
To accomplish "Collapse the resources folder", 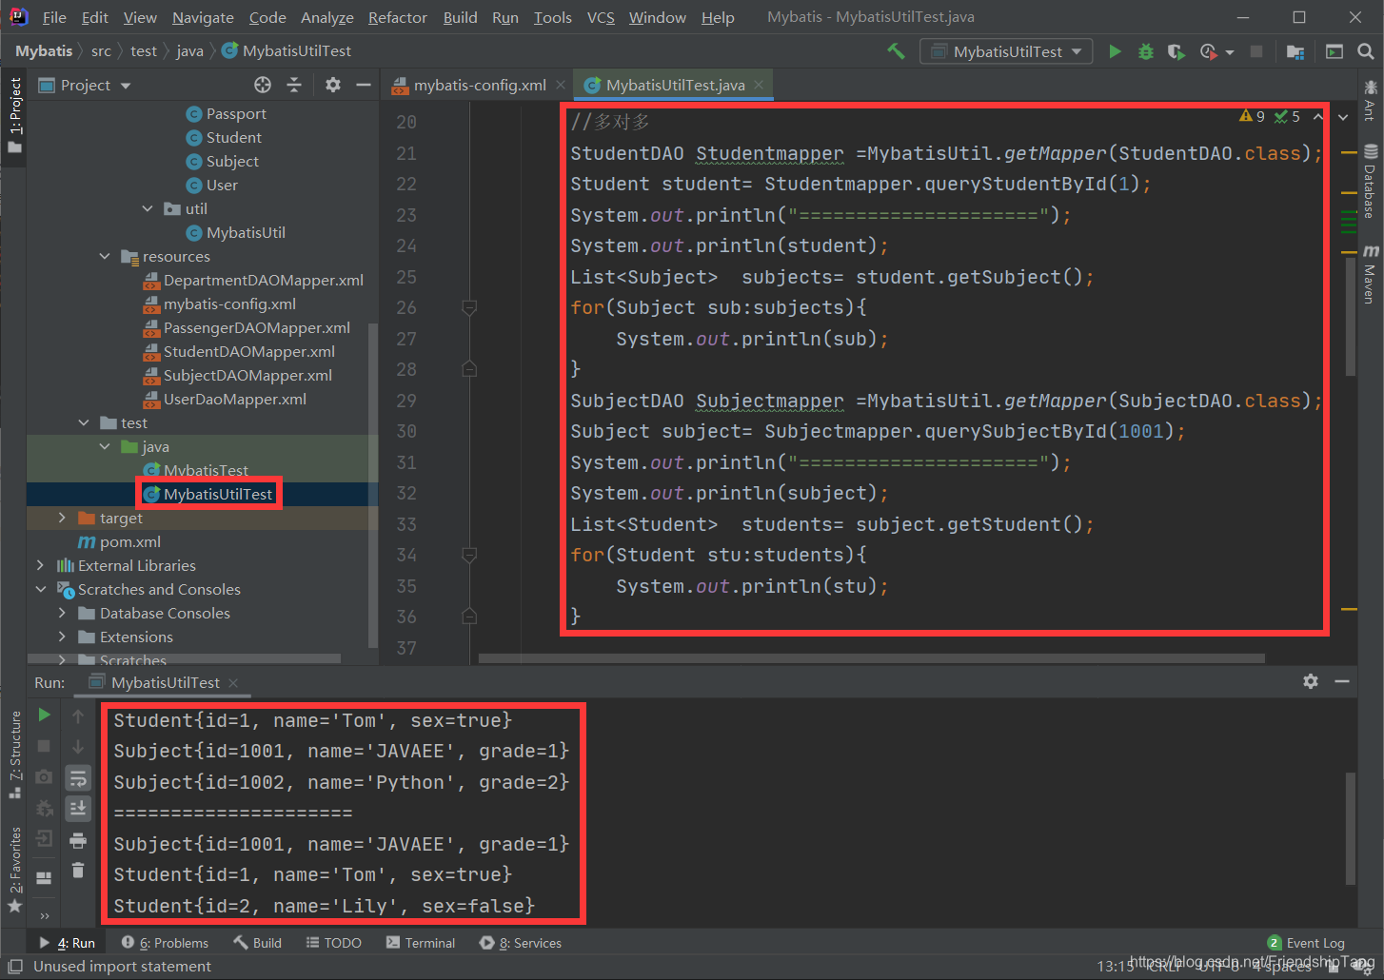I will 105,256.
